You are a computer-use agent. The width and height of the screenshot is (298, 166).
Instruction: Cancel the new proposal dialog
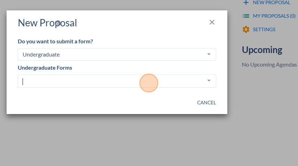tap(207, 103)
